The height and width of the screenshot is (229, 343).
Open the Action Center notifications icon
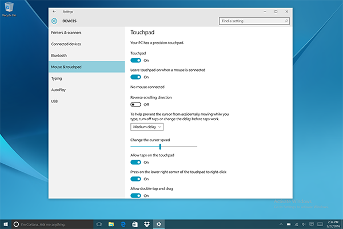pos(312,224)
